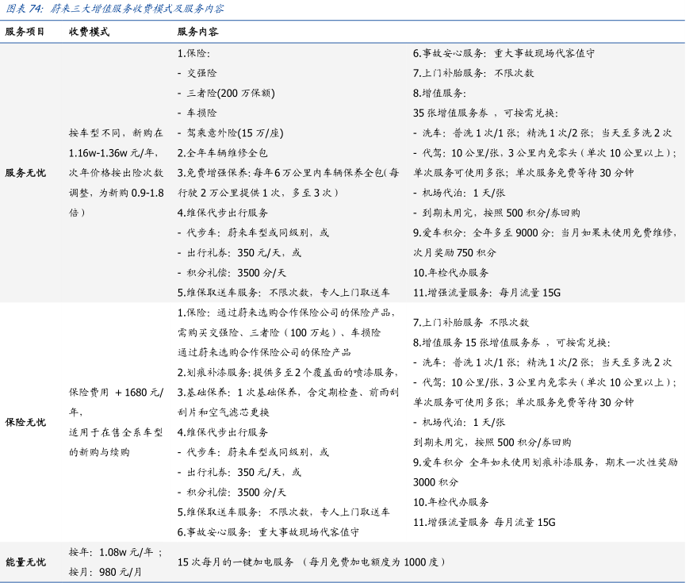Select the '3000 积分' text
The width and height of the screenshot is (697, 583).
[x=435, y=482]
